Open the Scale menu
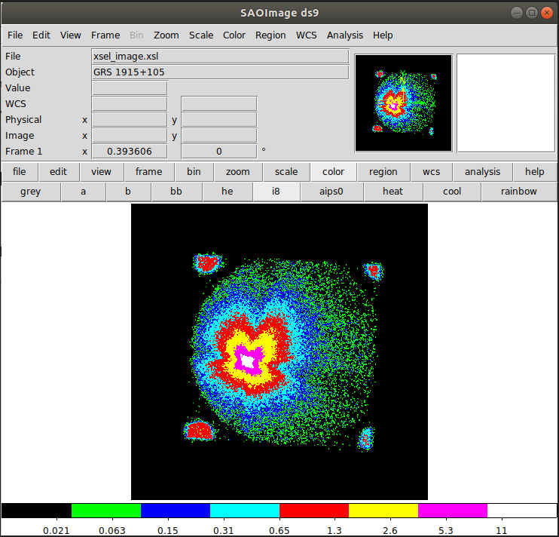The image size is (559, 537). (x=201, y=35)
